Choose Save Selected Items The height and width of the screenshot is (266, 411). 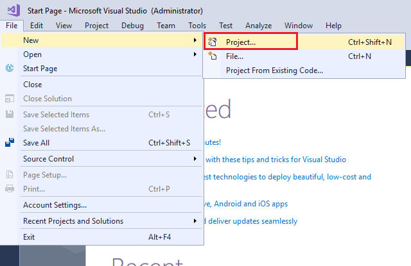(x=102, y=114)
